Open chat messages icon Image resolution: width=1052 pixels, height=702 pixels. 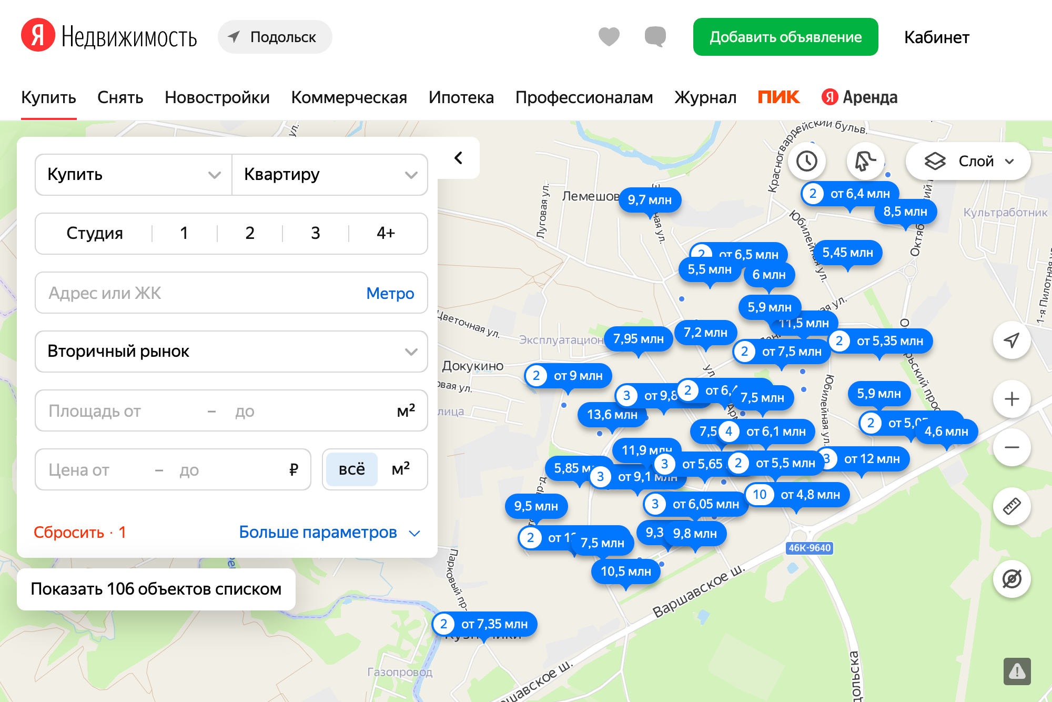pos(655,37)
